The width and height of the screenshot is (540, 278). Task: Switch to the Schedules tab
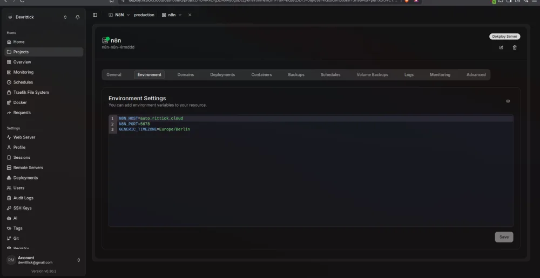(x=330, y=75)
